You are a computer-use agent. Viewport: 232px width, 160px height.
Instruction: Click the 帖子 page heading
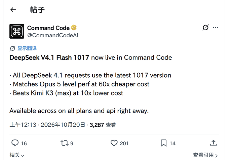pos(37,10)
